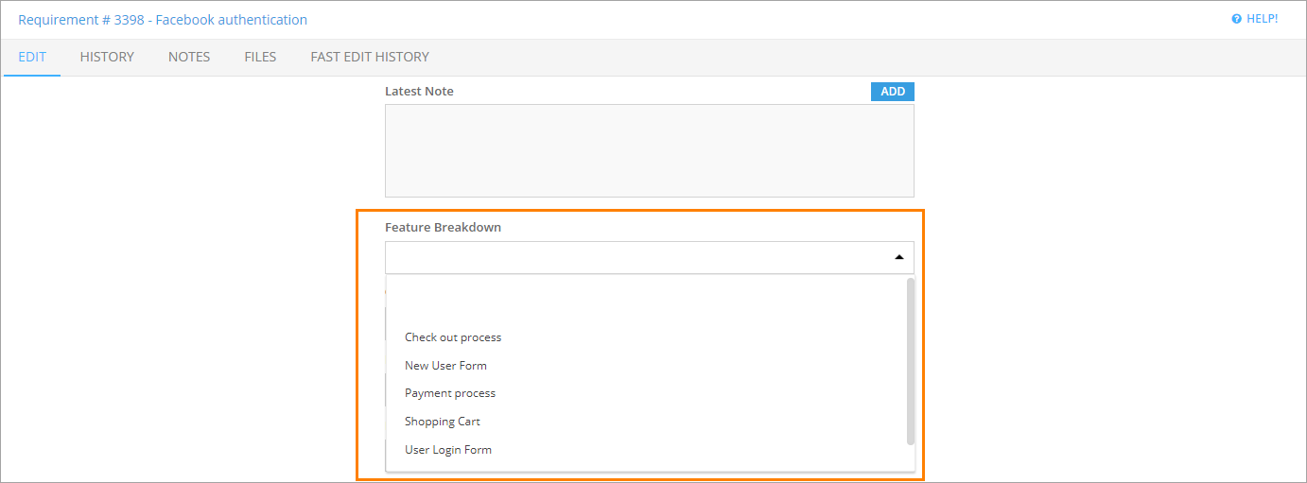1307x483 pixels.
Task: Click inside the Latest Note text area
Action: pyautogui.click(x=649, y=150)
